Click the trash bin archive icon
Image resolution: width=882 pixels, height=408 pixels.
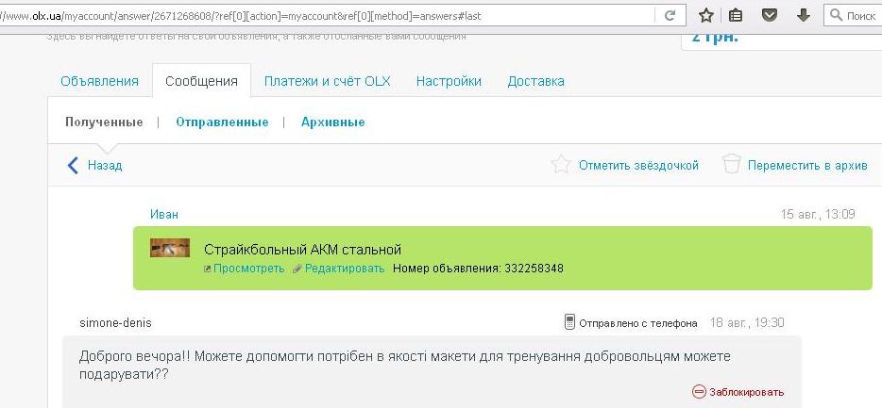[x=731, y=165]
